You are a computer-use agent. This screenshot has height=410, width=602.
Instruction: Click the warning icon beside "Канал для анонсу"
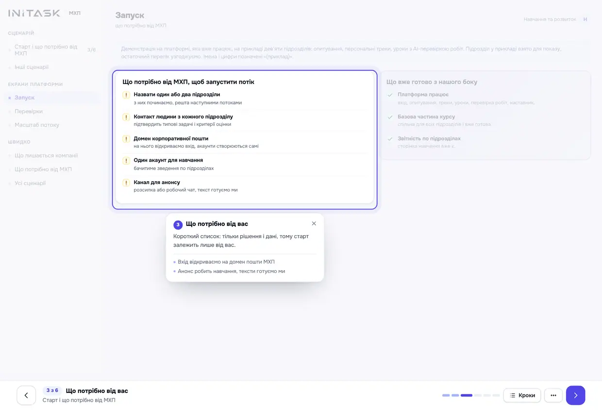tap(126, 183)
